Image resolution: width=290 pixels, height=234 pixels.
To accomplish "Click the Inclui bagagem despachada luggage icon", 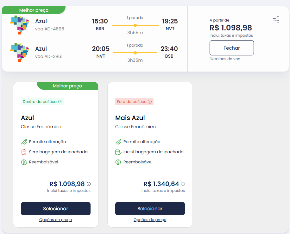I will point(118,152).
